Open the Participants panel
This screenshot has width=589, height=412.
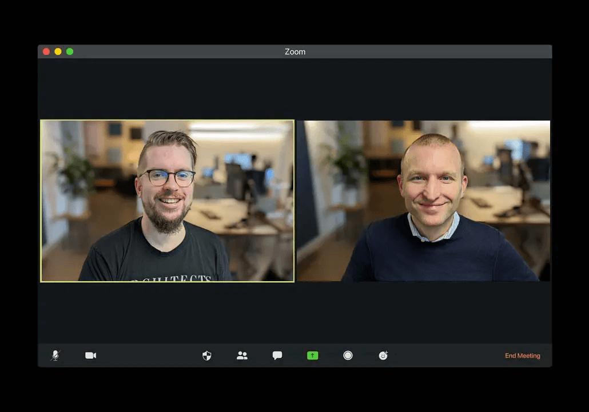pyautogui.click(x=242, y=355)
